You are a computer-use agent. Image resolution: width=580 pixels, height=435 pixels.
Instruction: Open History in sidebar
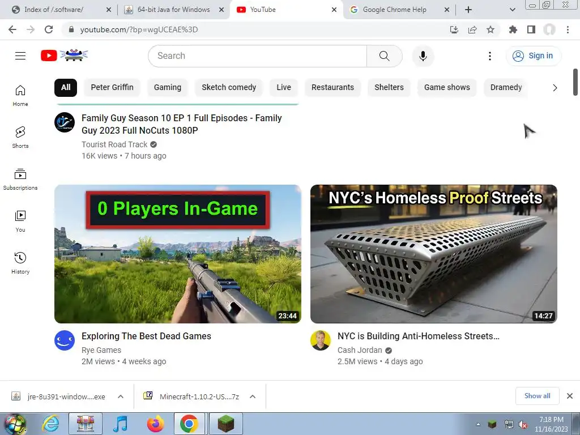20,263
